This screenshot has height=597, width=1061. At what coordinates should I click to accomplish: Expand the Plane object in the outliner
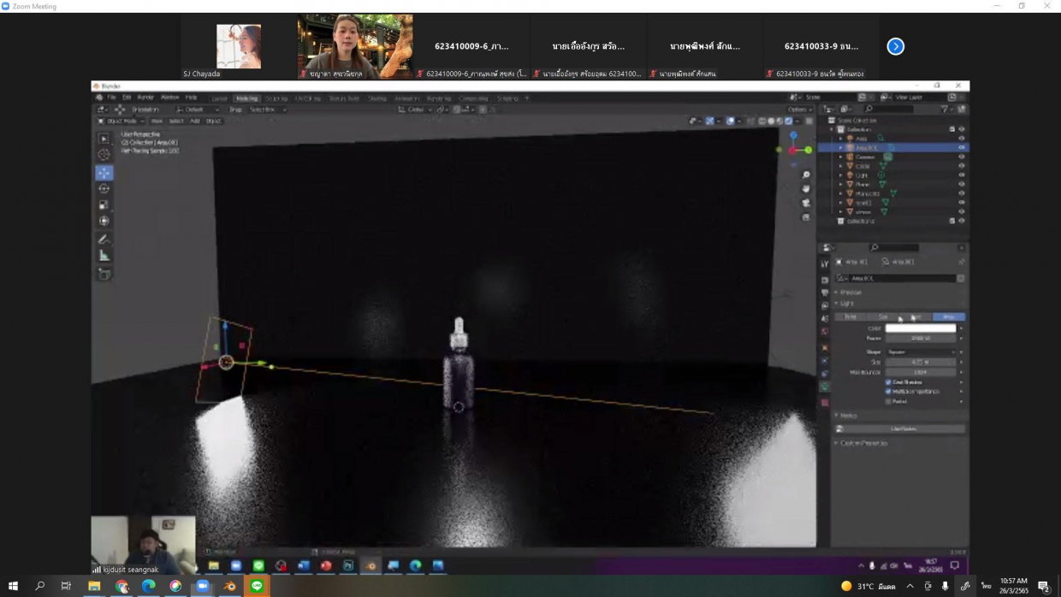coord(842,184)
